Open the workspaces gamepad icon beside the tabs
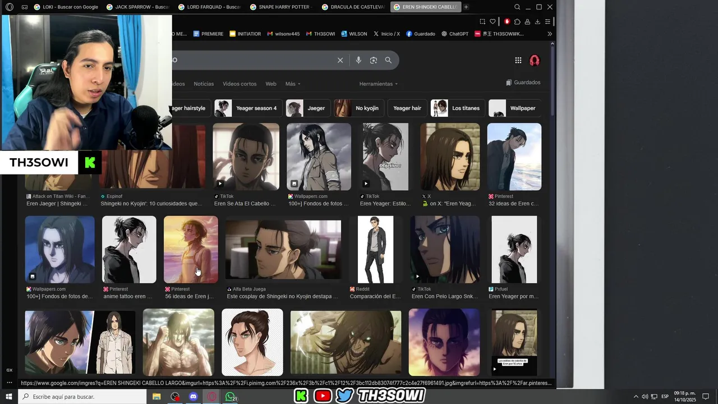 coord(25,7)
